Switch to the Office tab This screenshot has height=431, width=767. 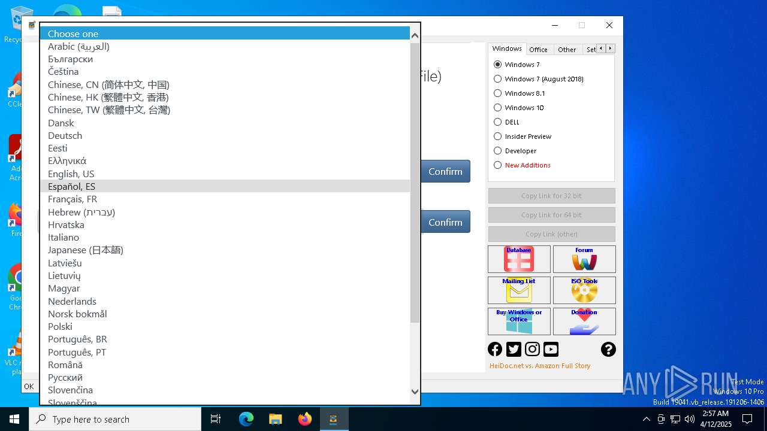pyautogui.click(x=538, y=50)
